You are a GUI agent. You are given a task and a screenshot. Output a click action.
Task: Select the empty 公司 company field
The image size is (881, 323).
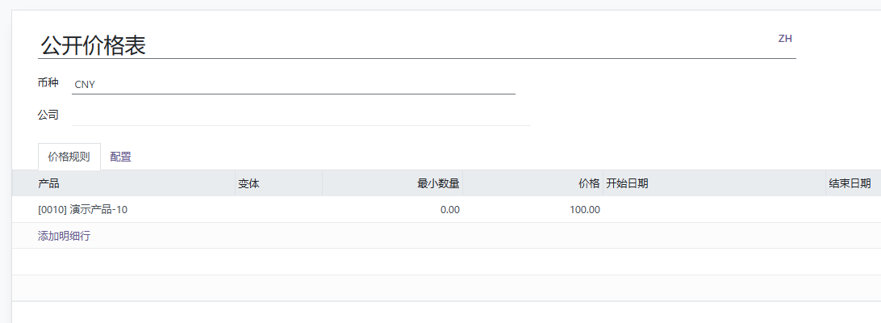[x=301, y=115]
